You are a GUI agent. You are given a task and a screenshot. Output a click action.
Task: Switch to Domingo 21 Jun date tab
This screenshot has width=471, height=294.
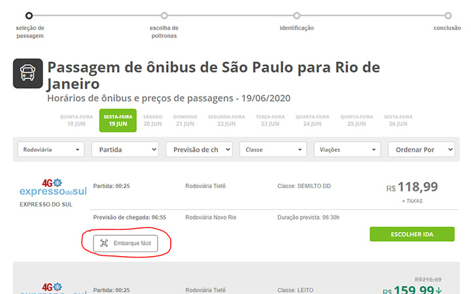pos(185,120)
